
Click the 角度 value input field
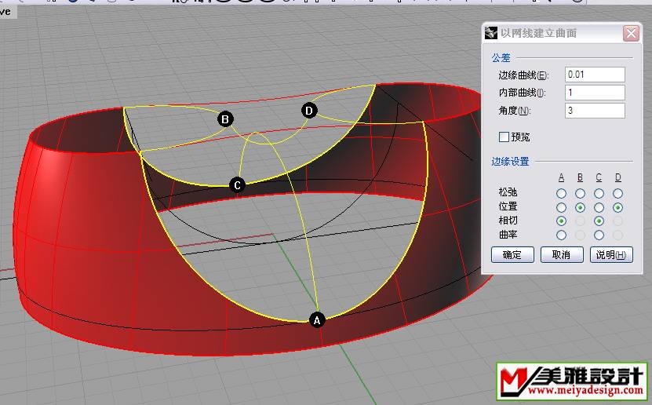595,111
